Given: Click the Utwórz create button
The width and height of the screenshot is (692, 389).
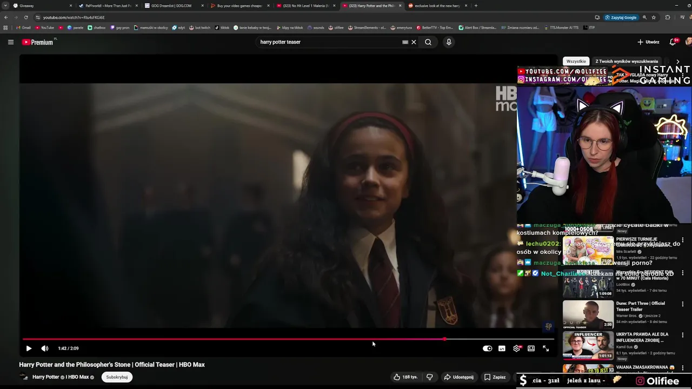Looking at the screenshot, I should pos(648,42).
